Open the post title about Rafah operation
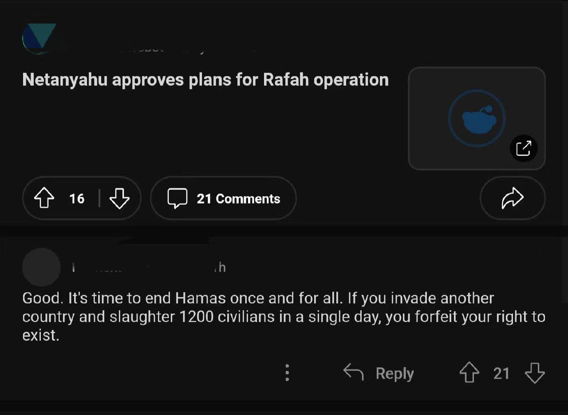The height and width of the screenshot is (415, 568). [205, 80]
